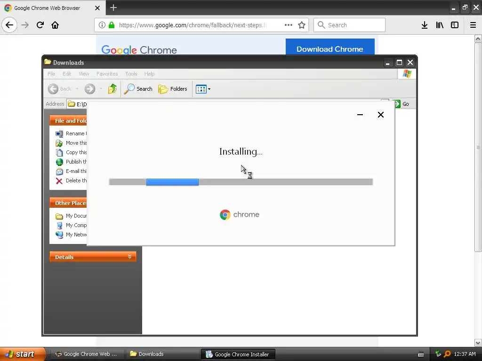
Task: Open Edit menu in Downloads window
Action: [x=67, y=74]
